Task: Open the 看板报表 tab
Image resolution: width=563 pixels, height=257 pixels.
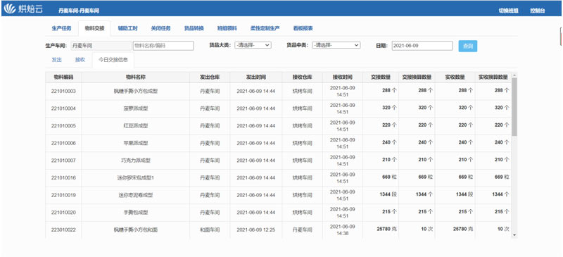Action: click(x=303, y=28)
